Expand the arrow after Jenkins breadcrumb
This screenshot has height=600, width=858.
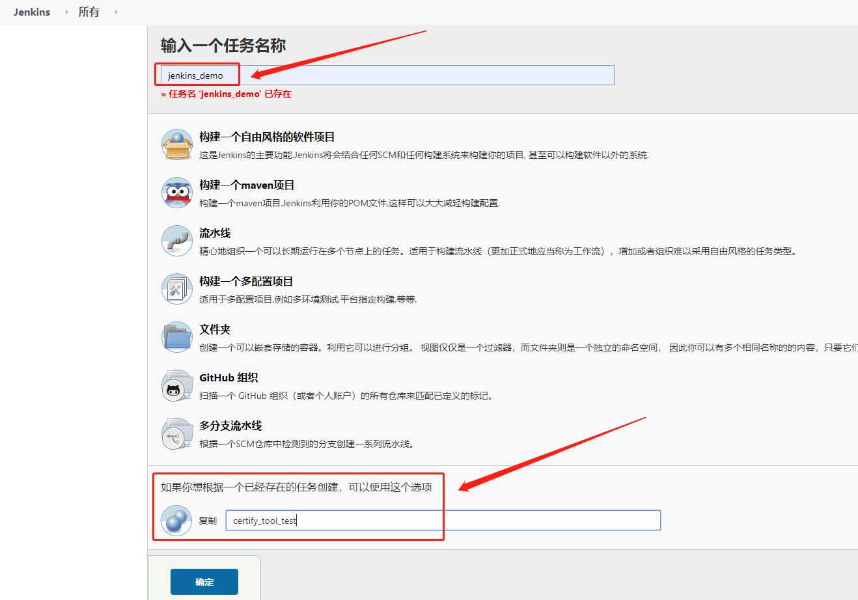click(x=66, y=12)
